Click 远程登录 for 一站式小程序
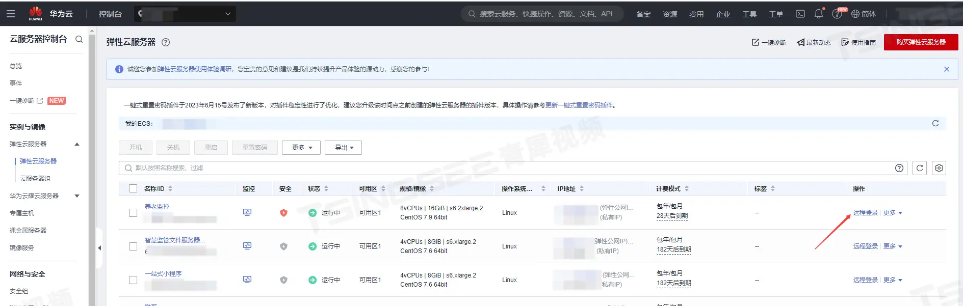The height and width of the screenshot is (306, 963). [866, 280]
